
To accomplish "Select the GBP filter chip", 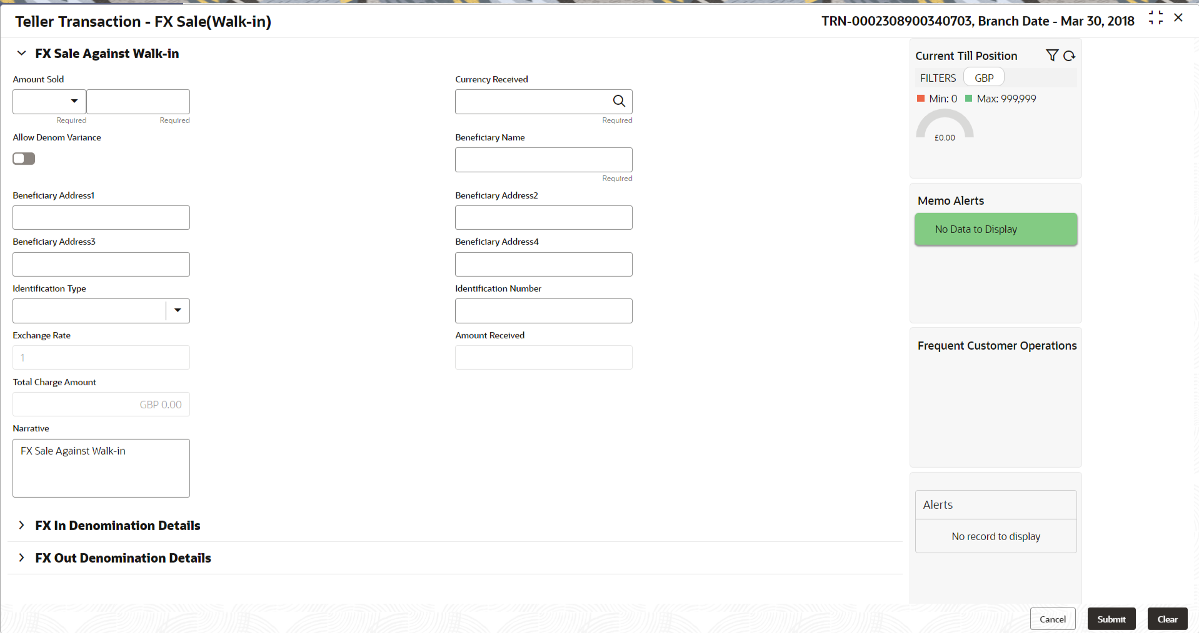I will coord(984,78).
